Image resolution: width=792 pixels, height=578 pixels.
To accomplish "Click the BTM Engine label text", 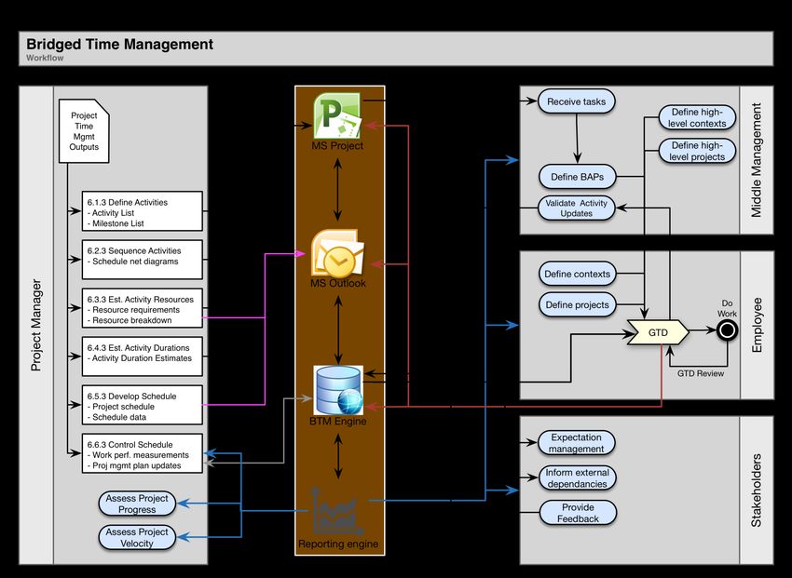I will [x=338, y=421].
